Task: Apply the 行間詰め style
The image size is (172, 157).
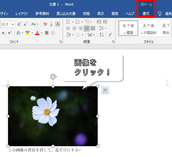Action: [x=149, y=28]
